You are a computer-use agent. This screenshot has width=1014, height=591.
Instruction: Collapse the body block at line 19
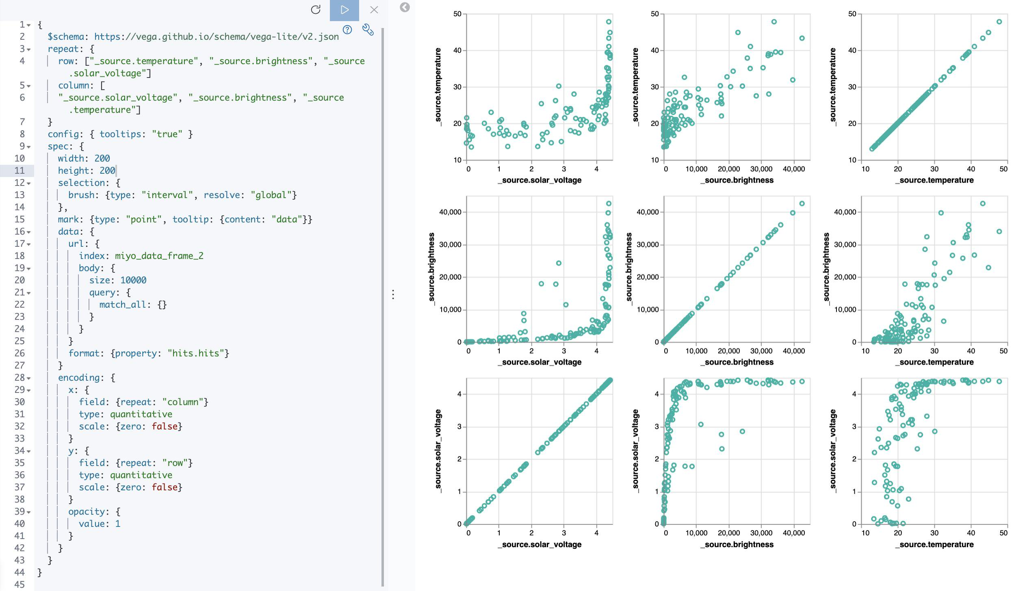point(29,269)
